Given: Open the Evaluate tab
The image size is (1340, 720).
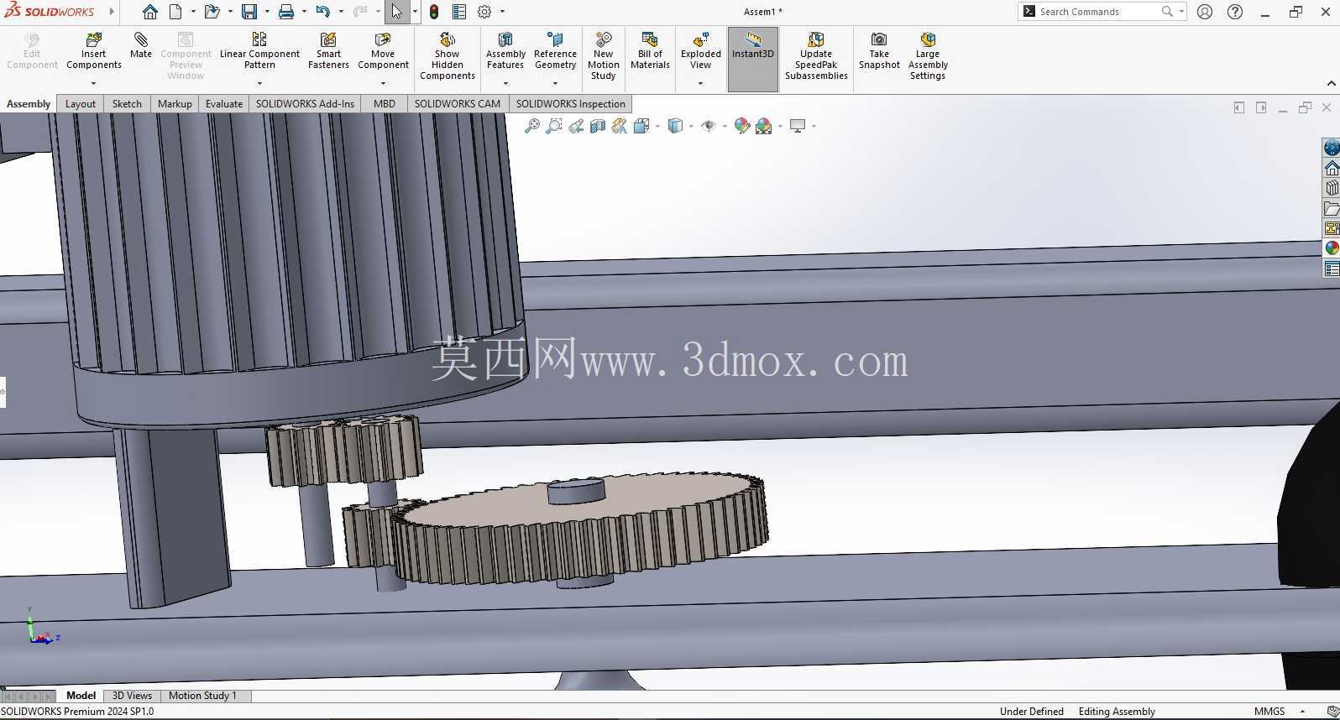Looking at the screenshot, I should point(224,104).
